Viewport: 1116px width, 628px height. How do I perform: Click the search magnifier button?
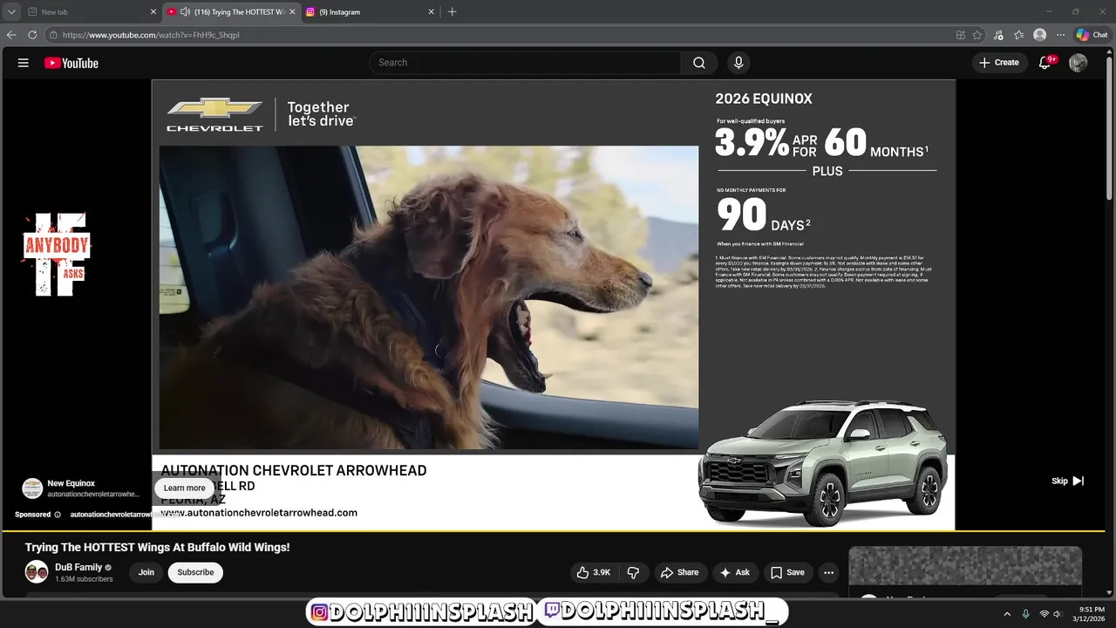699,63
